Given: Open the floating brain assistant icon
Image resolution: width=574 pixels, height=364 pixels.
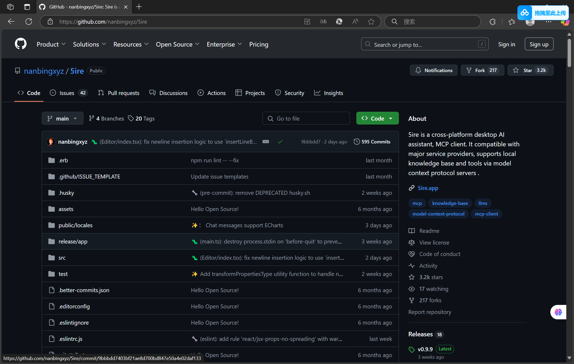Looking at the screenshot, I should (558, 312).
